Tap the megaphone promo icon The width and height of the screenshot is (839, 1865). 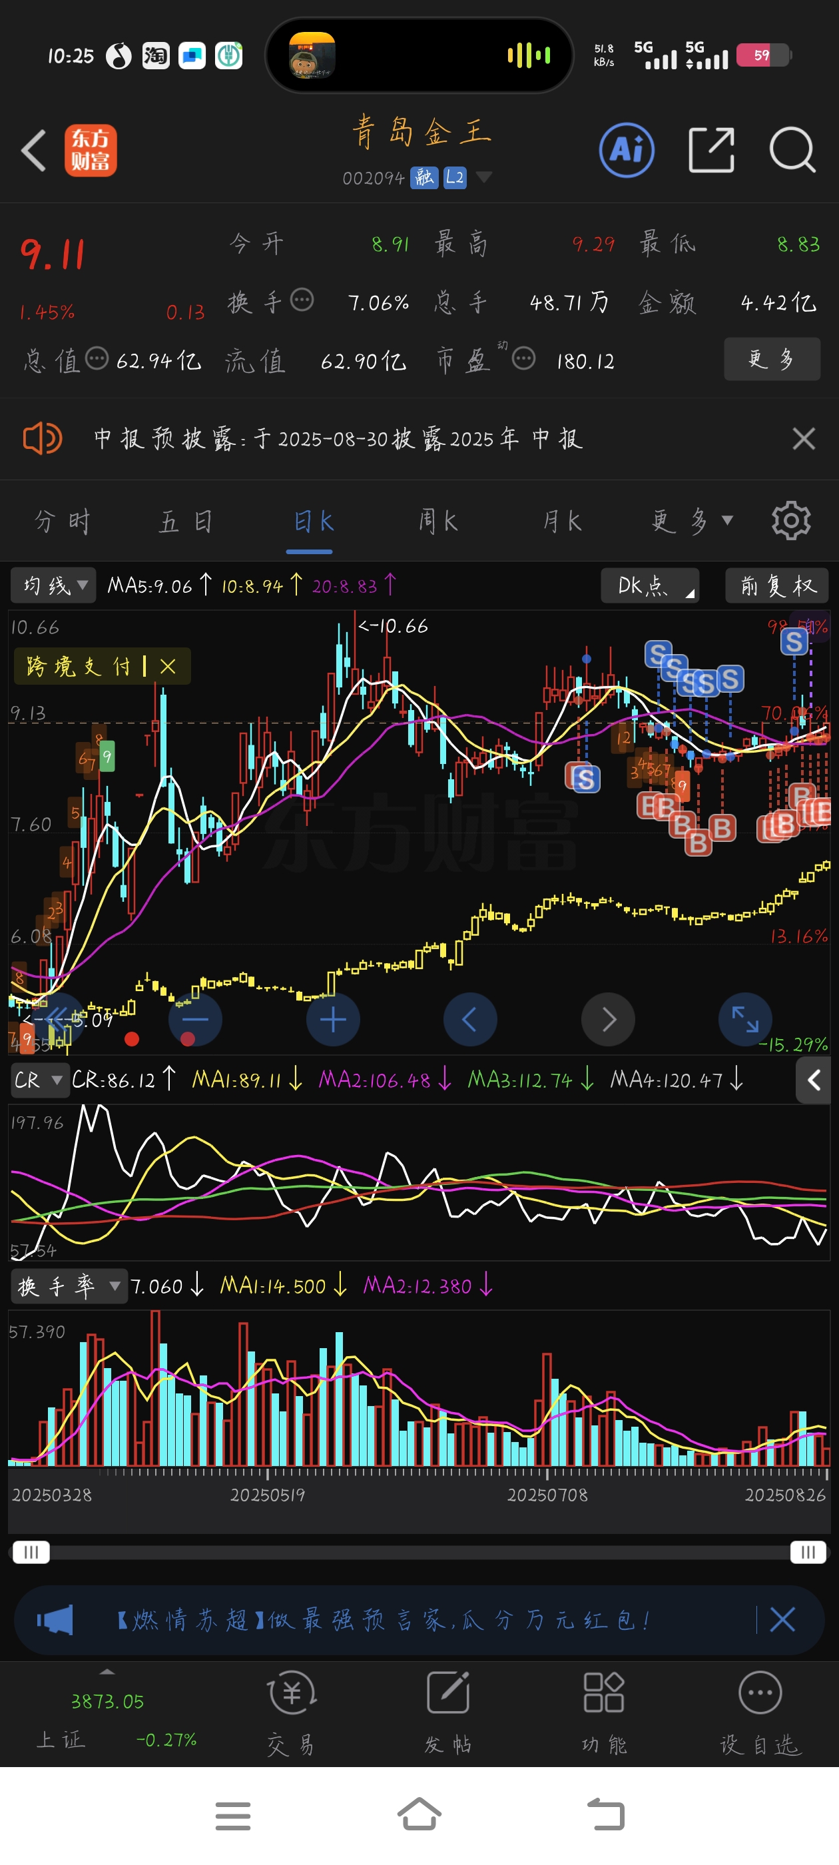(x=56, y=1620)
